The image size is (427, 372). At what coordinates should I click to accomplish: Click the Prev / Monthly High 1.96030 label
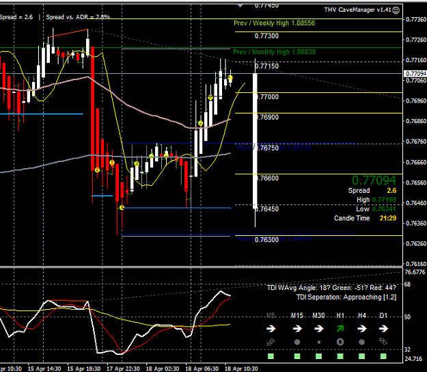click(x=274, y=52)
